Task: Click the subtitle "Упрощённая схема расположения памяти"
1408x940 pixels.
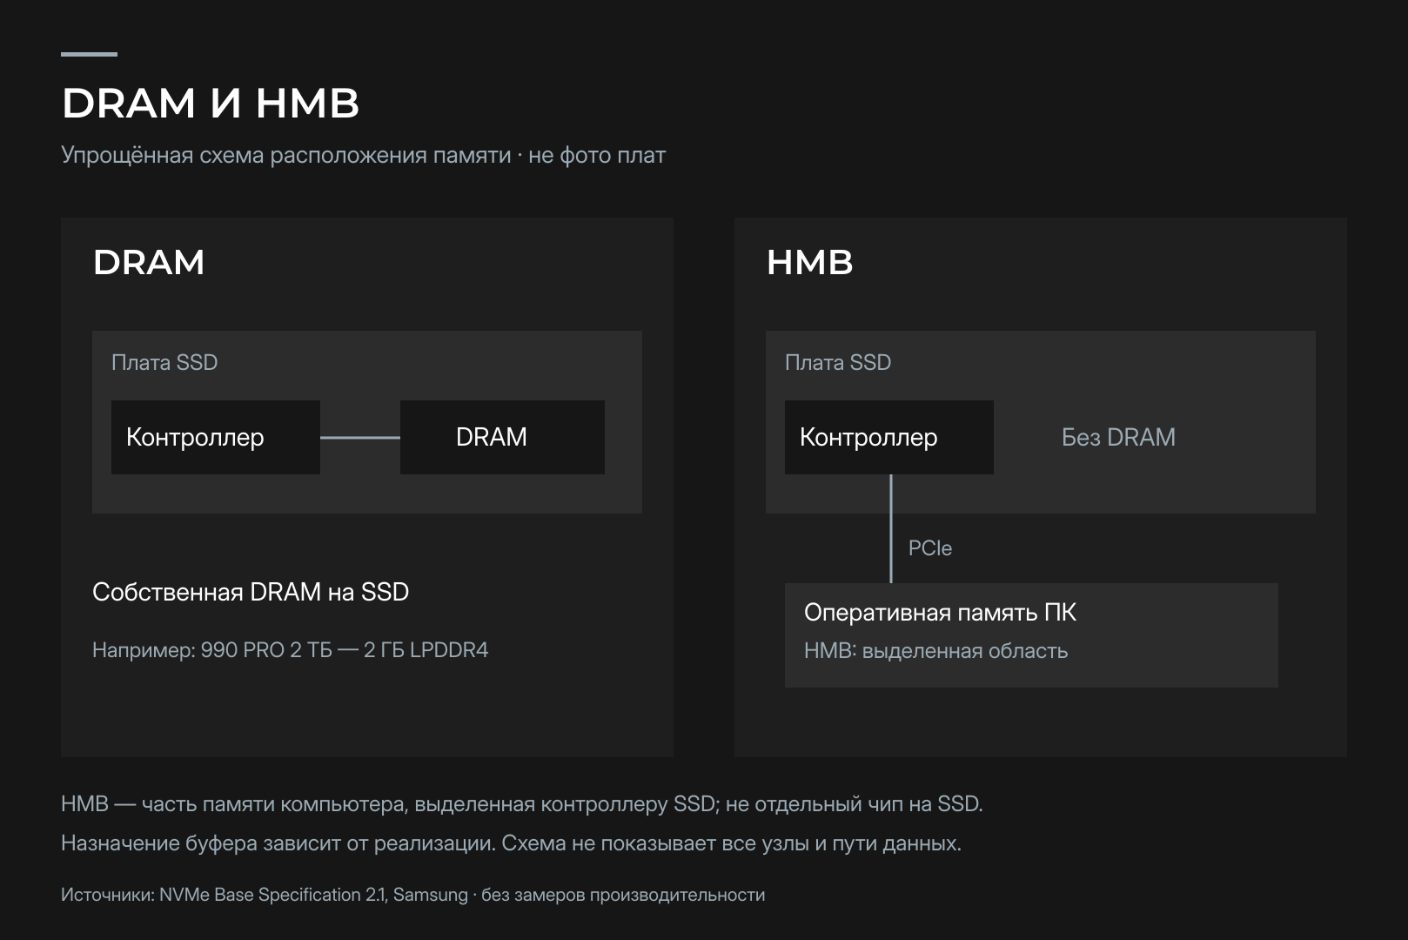Action: (286, 156)
